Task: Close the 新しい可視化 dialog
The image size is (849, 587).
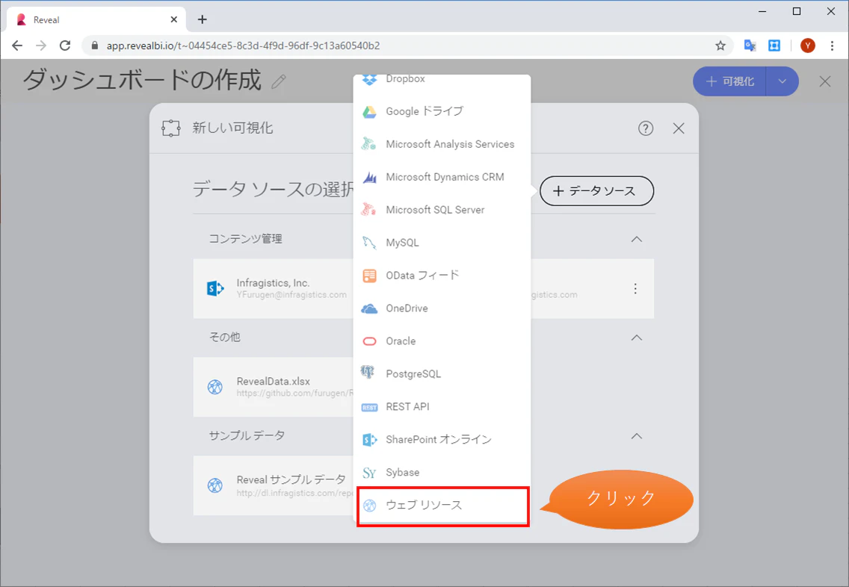Action: point(679,128)
